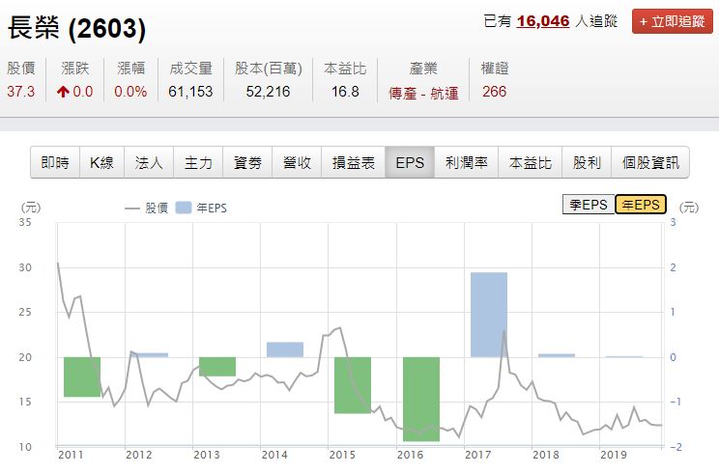Click the 2017 x-axis label
This screenshot has height=474, width=719.
click(477, 455)
